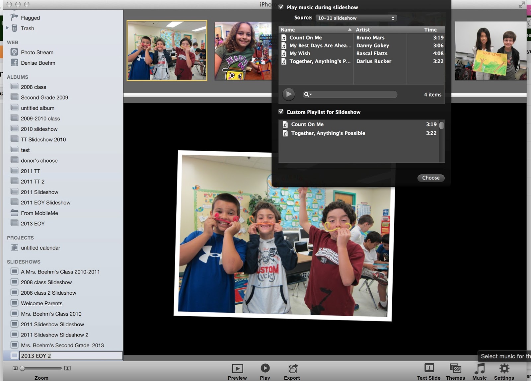Open the Trash

click(x=28, y=28)
